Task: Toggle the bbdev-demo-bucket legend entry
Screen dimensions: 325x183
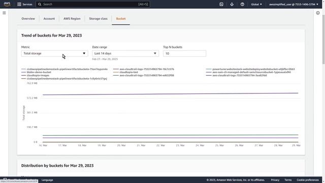Action: 36,72
